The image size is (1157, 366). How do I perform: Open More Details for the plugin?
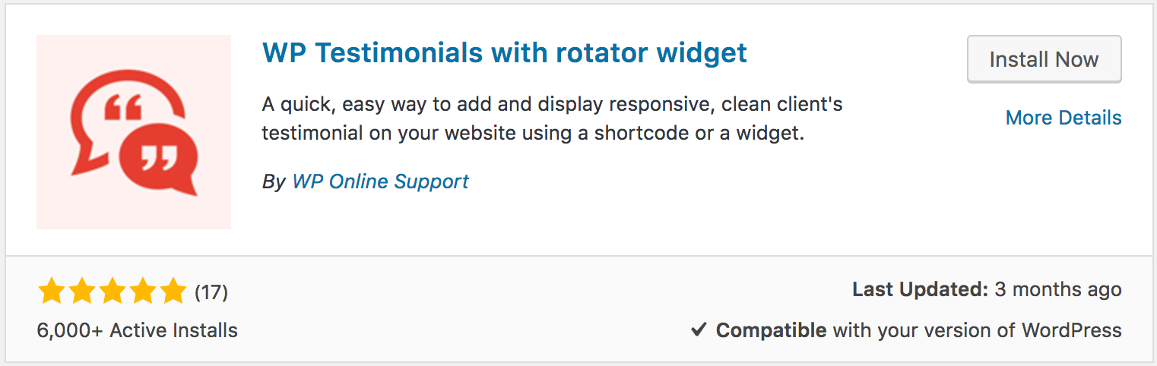coord(1063,118)
